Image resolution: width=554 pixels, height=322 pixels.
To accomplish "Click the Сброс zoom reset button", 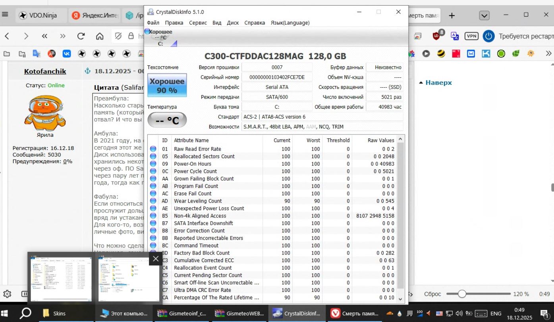I will tap(432, 294).
